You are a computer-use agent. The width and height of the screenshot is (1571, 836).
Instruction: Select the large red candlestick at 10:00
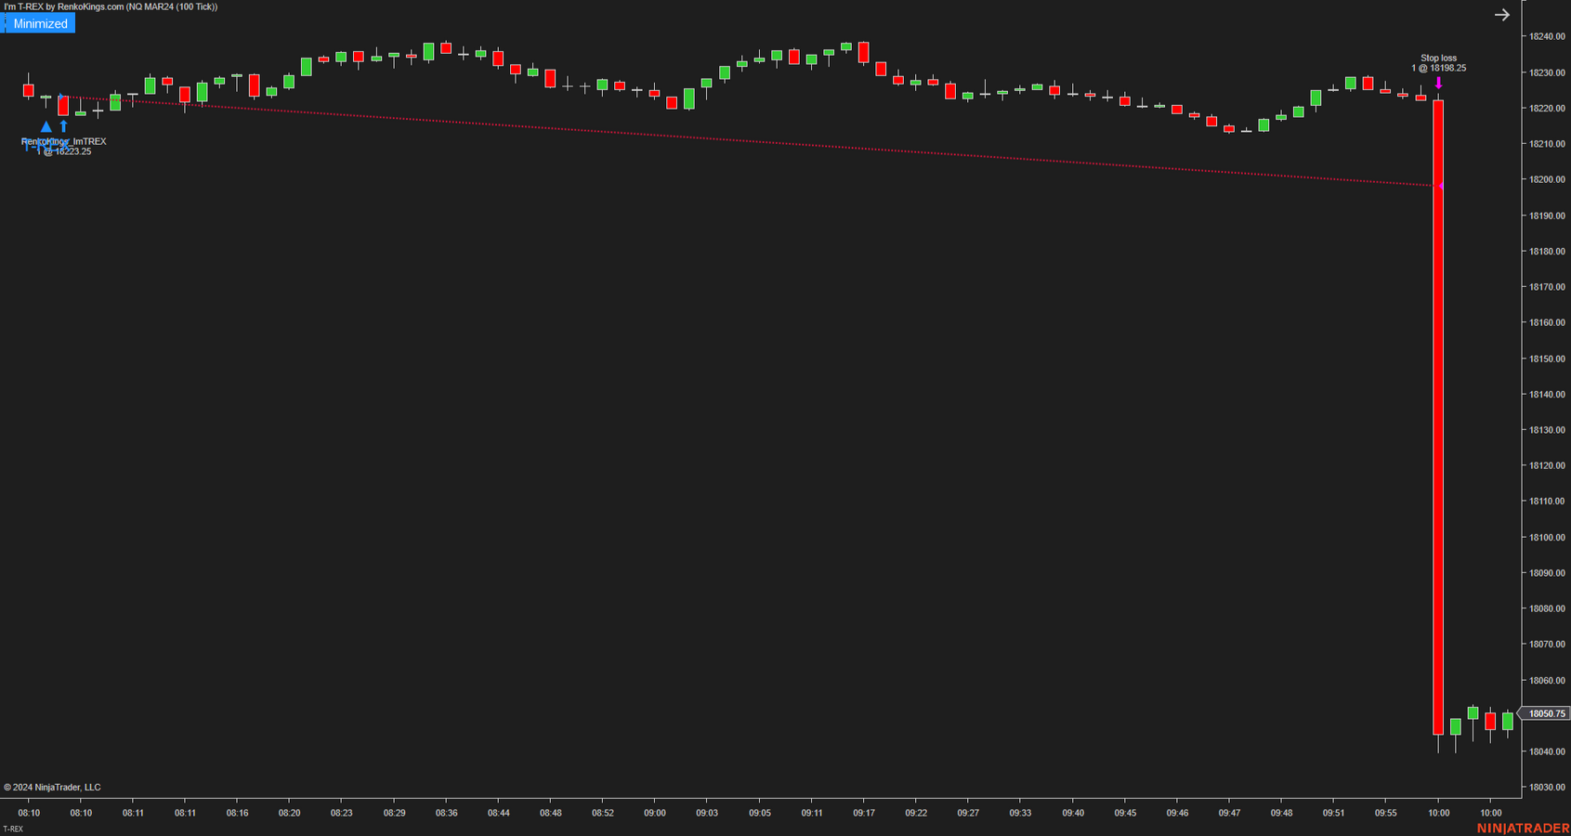pos(1438,418)
